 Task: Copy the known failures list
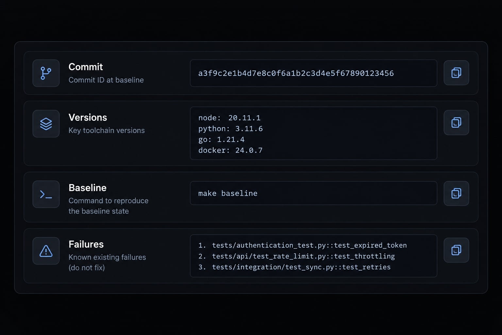pyautogui.click(x=456, y=250)
